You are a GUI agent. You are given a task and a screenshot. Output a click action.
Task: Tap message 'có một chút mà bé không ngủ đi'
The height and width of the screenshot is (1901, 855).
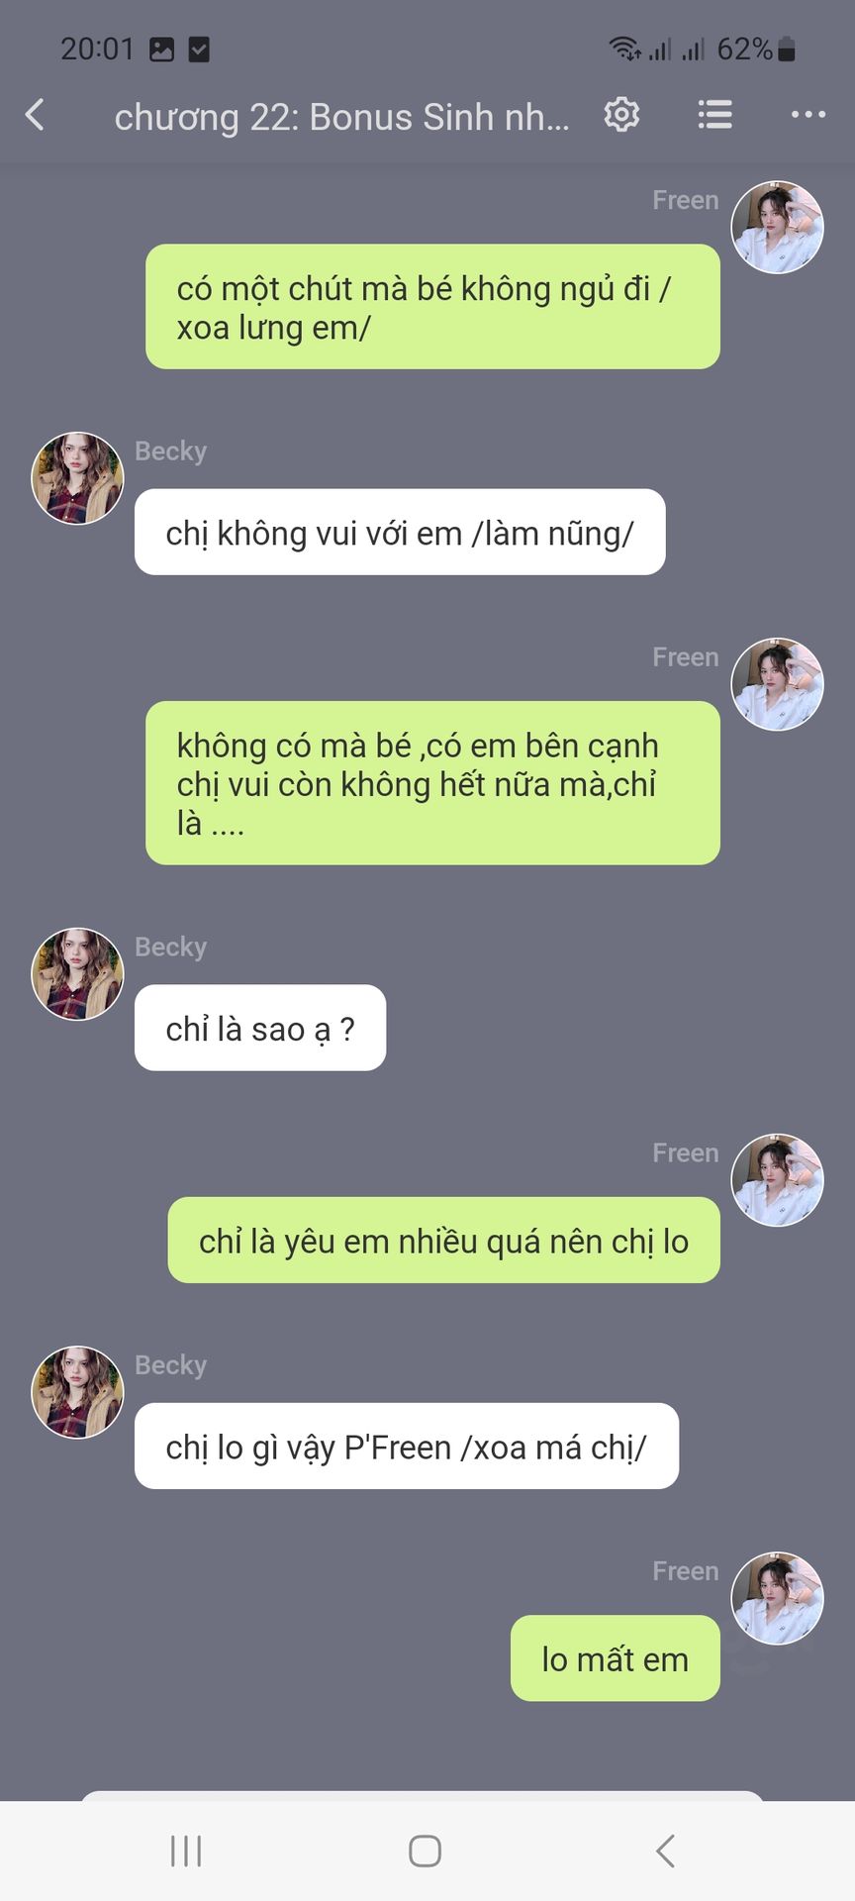pos(432,307)
